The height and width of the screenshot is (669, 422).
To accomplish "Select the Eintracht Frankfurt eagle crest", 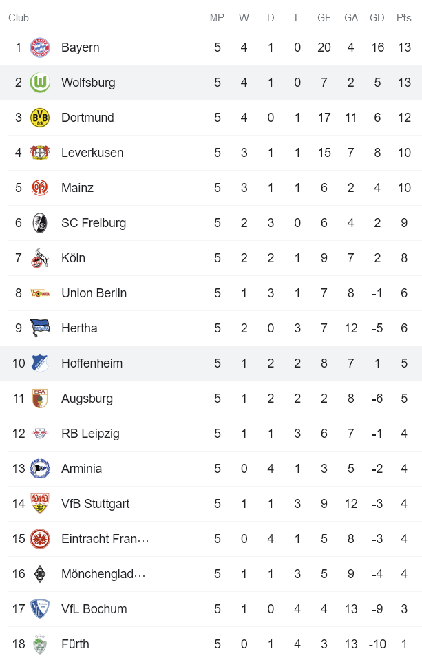I will point(40,539).
